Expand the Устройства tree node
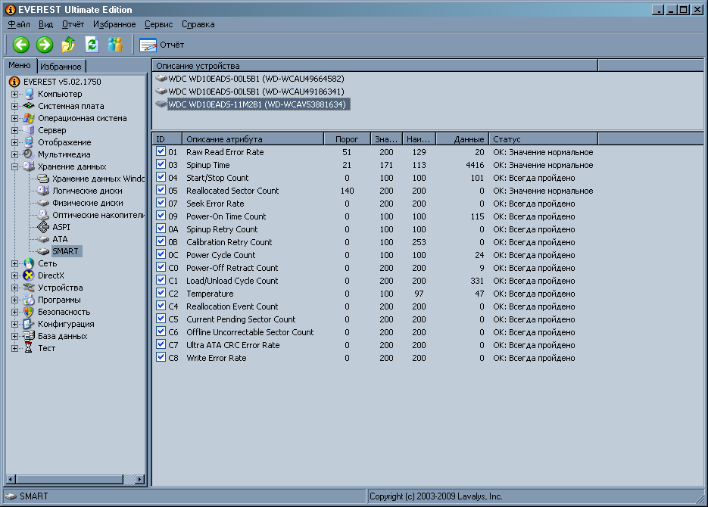This screenshot has width=708, height=507. 15,288
